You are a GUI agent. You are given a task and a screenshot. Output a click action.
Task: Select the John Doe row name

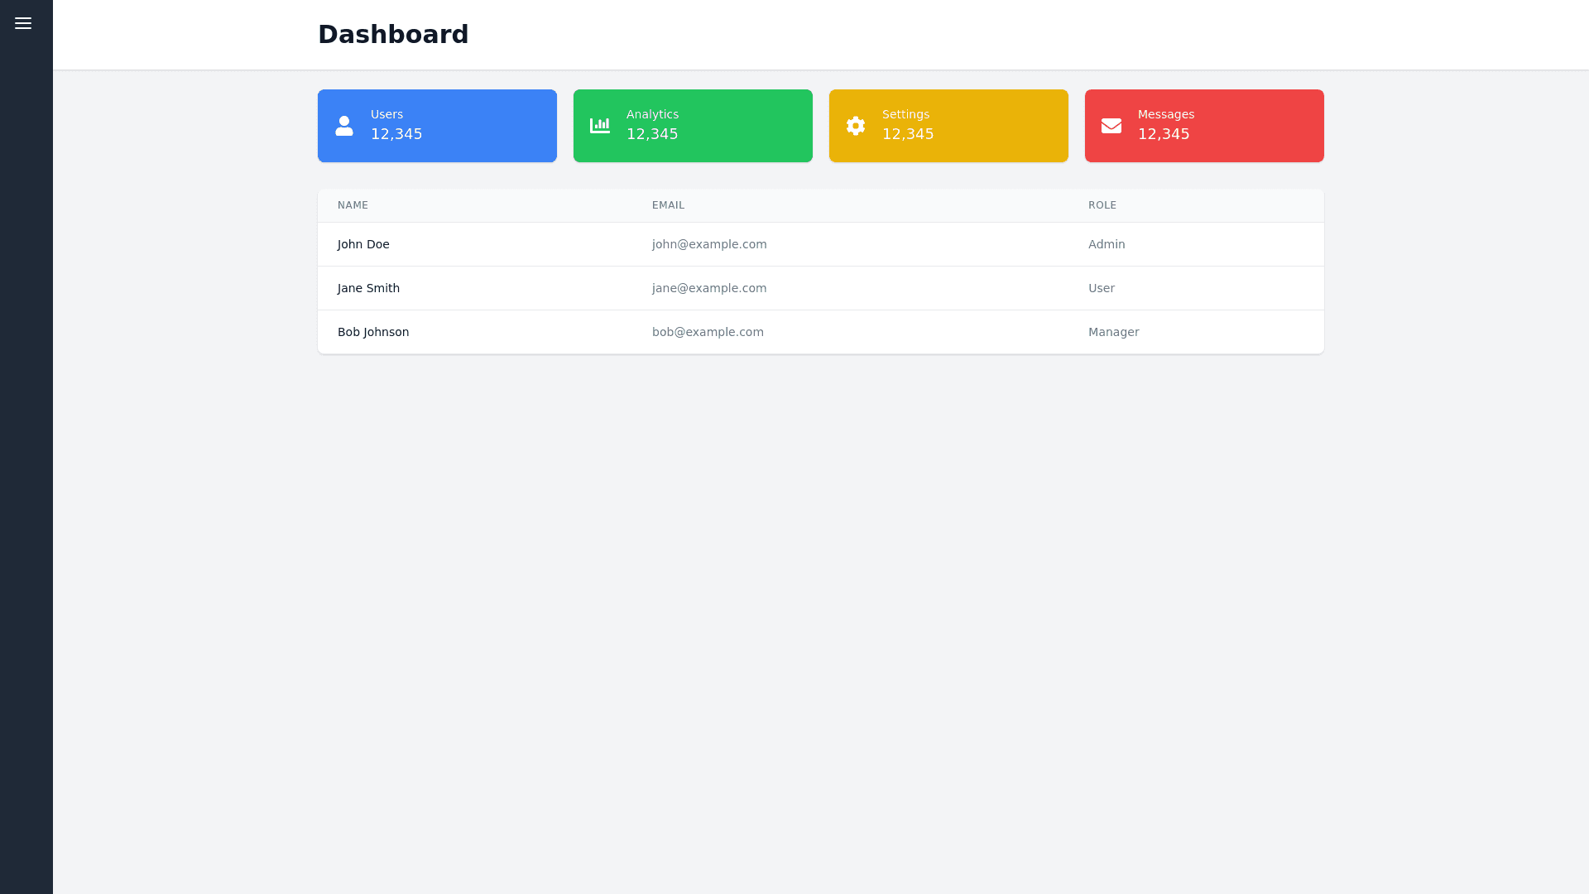pos(363,244)
